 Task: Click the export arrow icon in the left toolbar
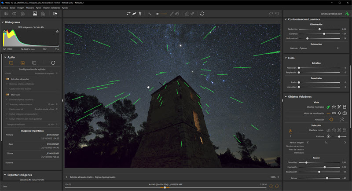coord(55,14)
